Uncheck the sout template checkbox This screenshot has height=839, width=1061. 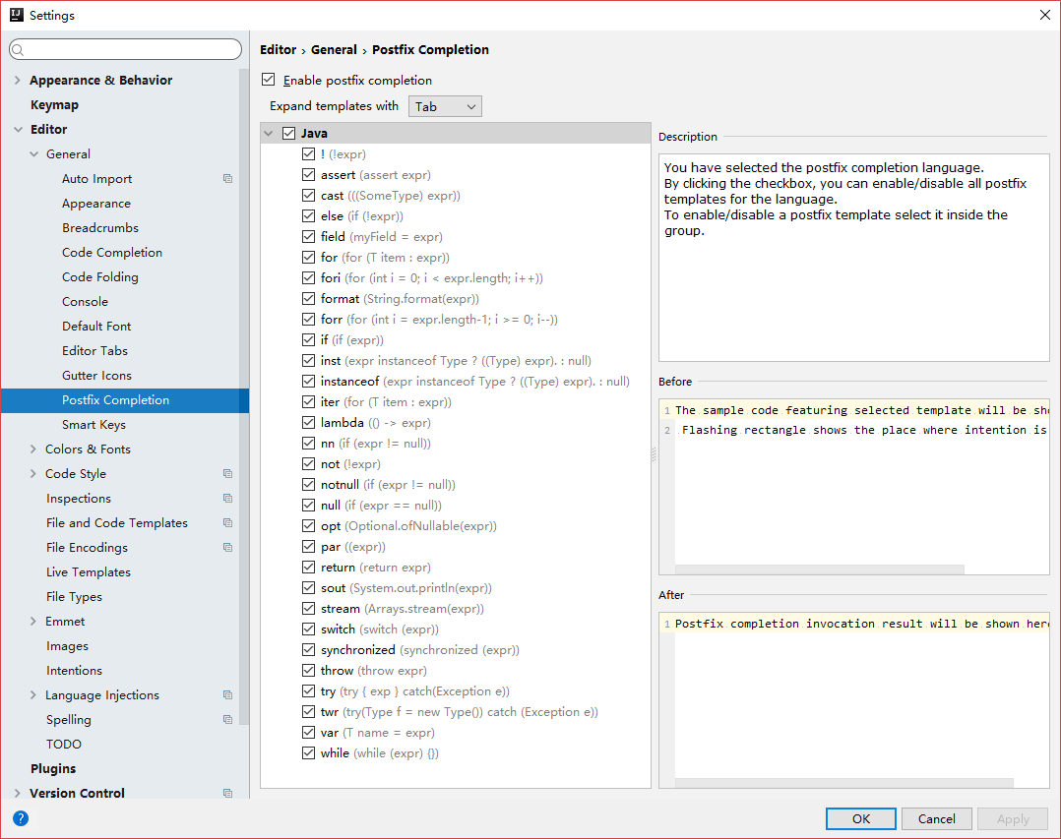[x=309, y=588]
